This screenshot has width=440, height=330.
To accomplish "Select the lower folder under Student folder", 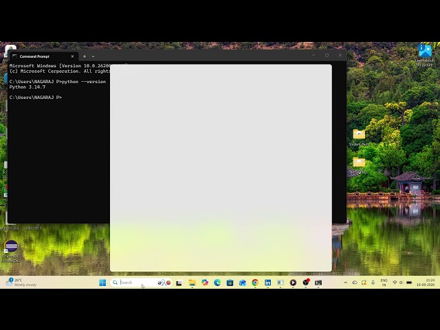I will (359, 165).
